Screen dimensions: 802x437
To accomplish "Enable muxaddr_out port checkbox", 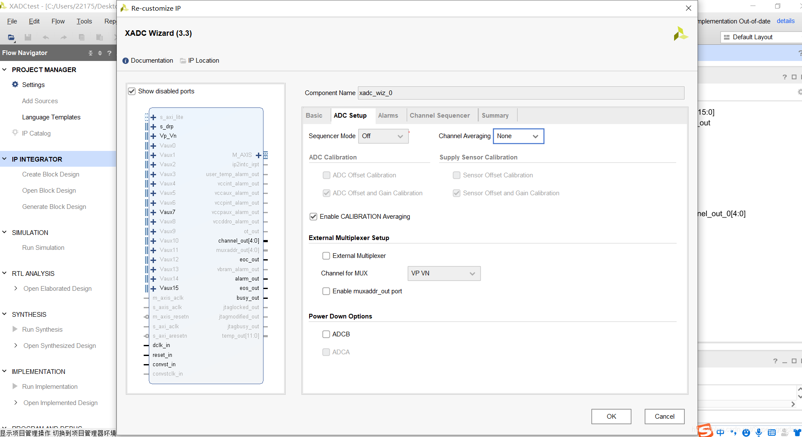I will click(326, 291).
